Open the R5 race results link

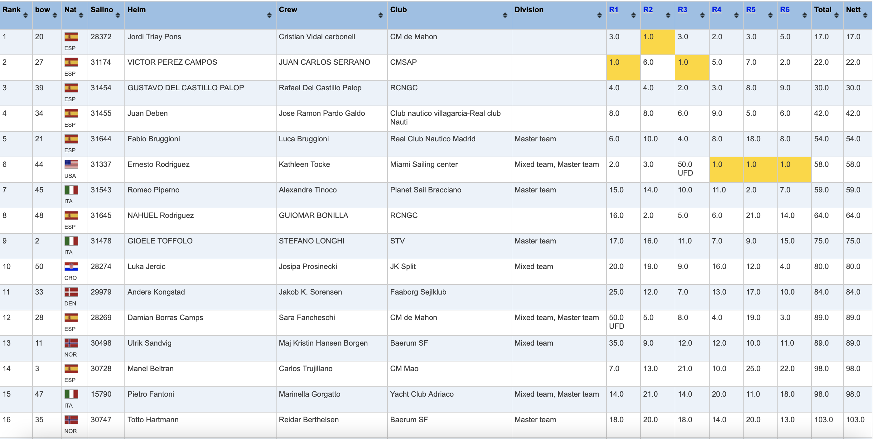point(751,9)
